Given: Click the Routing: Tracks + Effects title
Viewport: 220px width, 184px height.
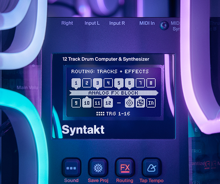Looking at the screenshot, I should (110, 71).
